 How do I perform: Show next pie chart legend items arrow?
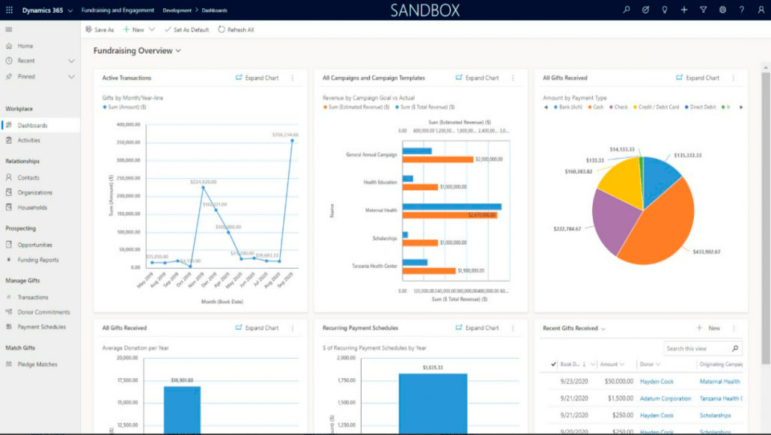tap(741, 107)
